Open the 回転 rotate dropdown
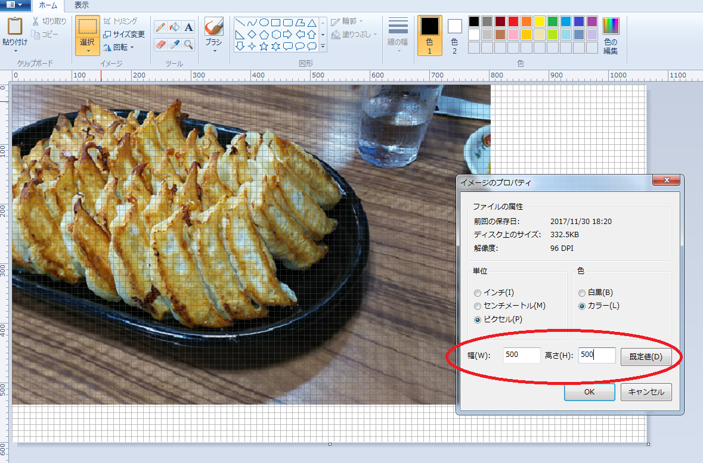 point(119,47)
